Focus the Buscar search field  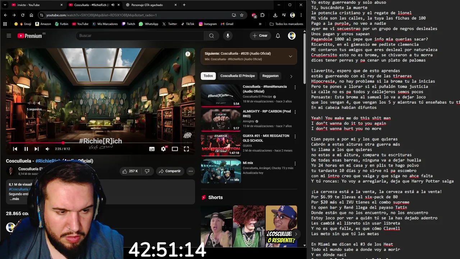tap(140, 36)
